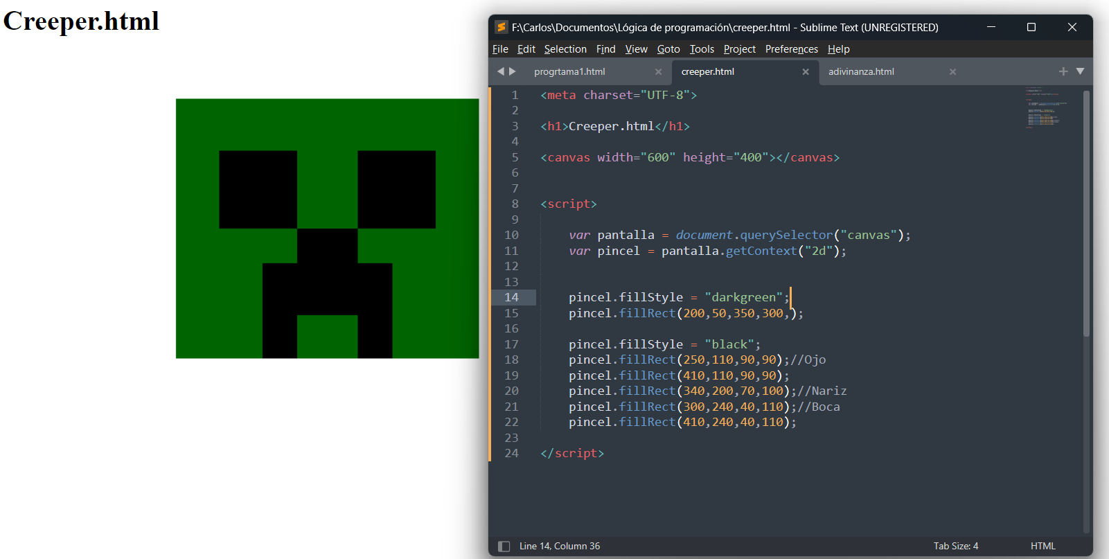
Task: Open the Edit menu
Action: point(526,49)
